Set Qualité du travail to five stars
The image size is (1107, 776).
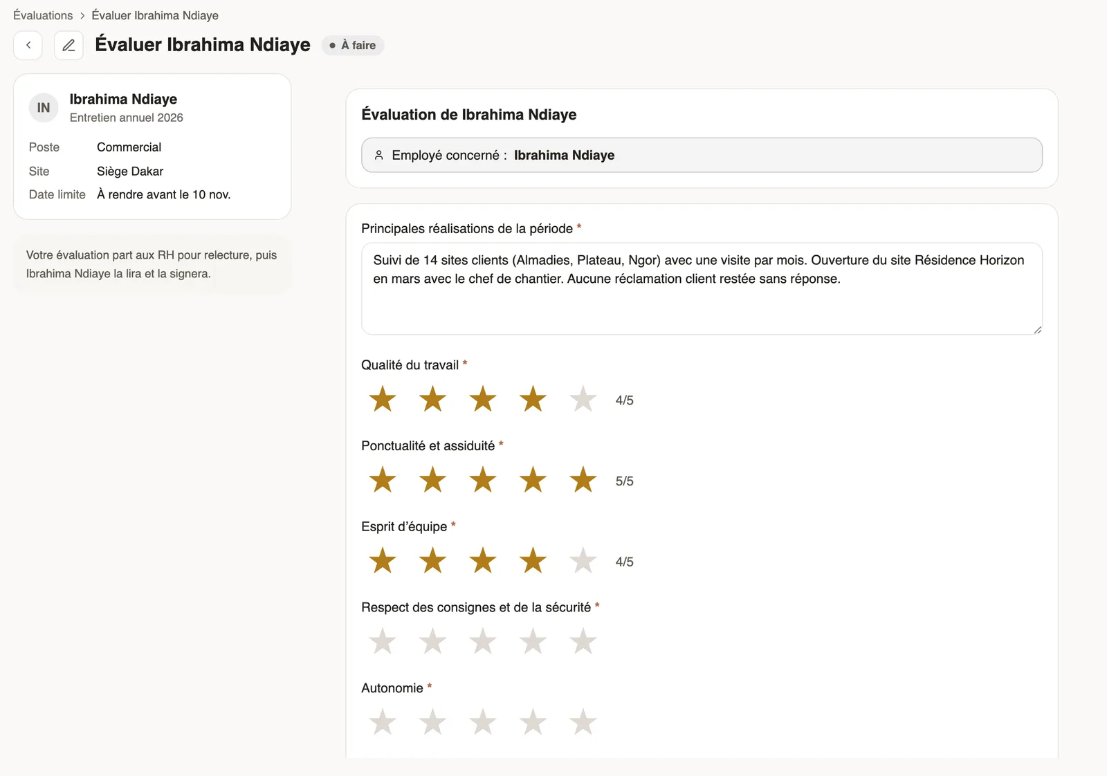tap(583, 399)
